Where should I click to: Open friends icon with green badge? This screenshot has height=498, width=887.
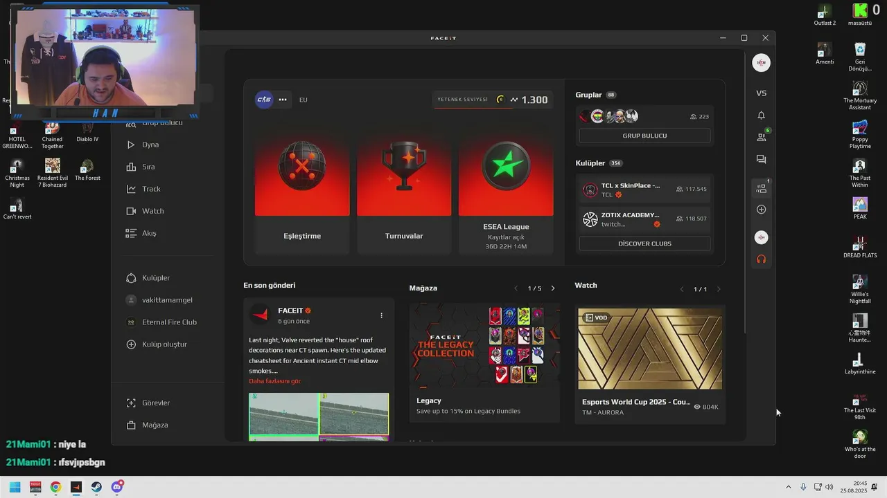(762, 137)
